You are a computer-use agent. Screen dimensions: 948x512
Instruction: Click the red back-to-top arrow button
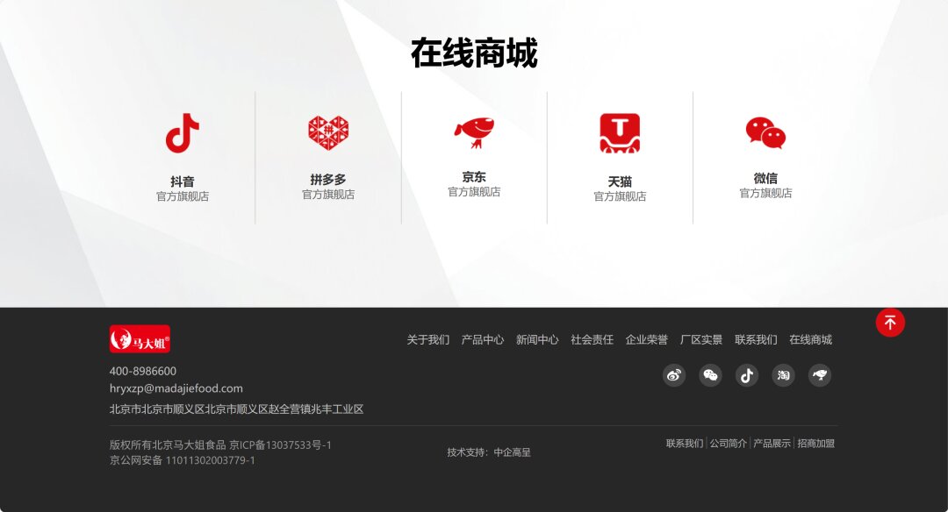(x=891, y=323)
